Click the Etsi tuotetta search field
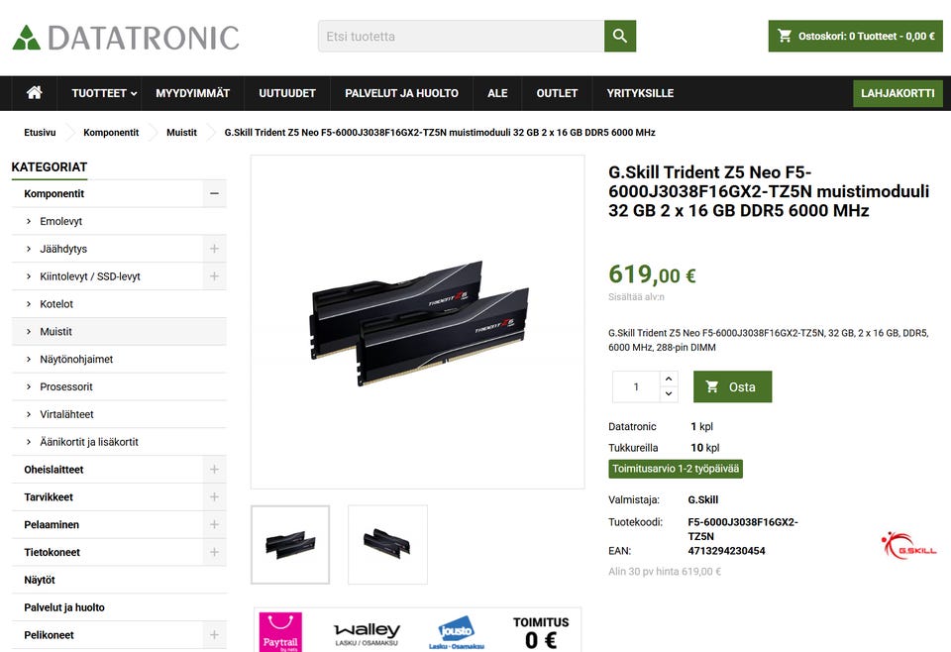The image size is (951, 652). point(461,36)
